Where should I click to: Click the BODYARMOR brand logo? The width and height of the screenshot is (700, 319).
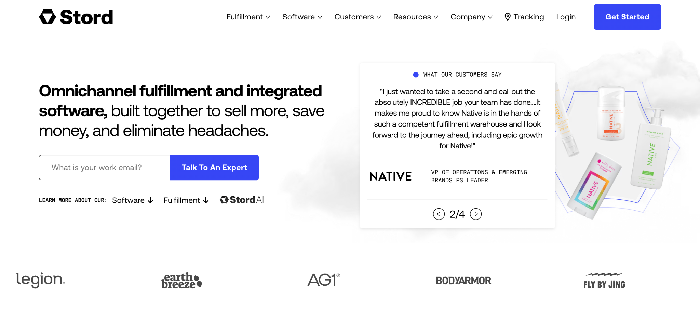pyautogui.click(x=463, y=281)
